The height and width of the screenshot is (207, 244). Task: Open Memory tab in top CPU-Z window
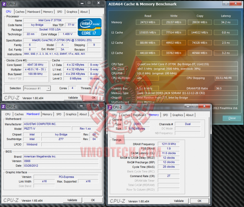(48, 12)
